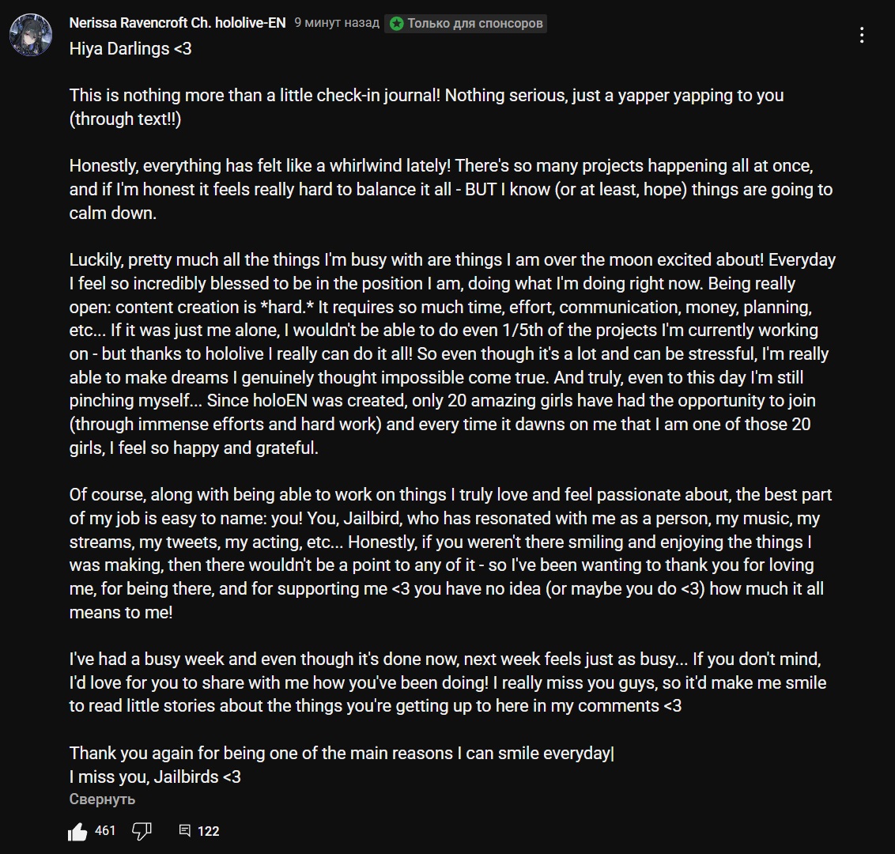Click the 461 likes counter
The height and width of the screenshot is (854, 895).
(x=105, y=830)
